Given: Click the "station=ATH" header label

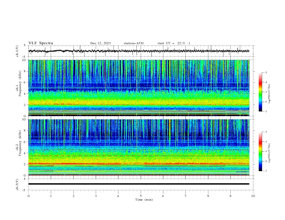Looking at the screenshot, I should point(134,43).
